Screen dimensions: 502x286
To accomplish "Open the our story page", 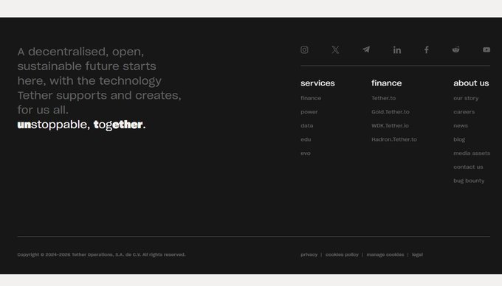I will pyautogui.click(x=466, y=99).
